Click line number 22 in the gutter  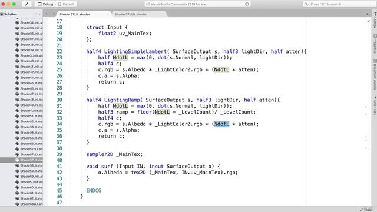tap(59, 51)
